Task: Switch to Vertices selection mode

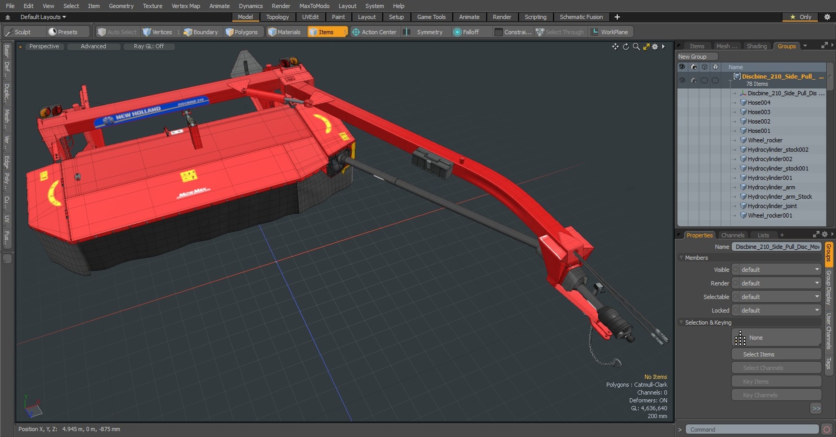Action: pyautogui.click(x=158, y=32)
